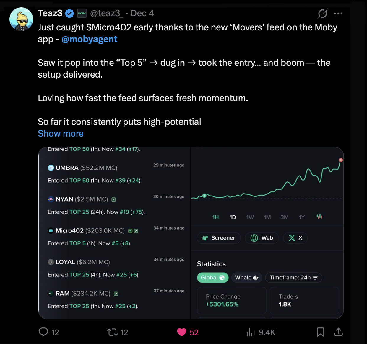Open the Timeframe: 24h dropdown
367x344 pixels.
tap(293, 278)
